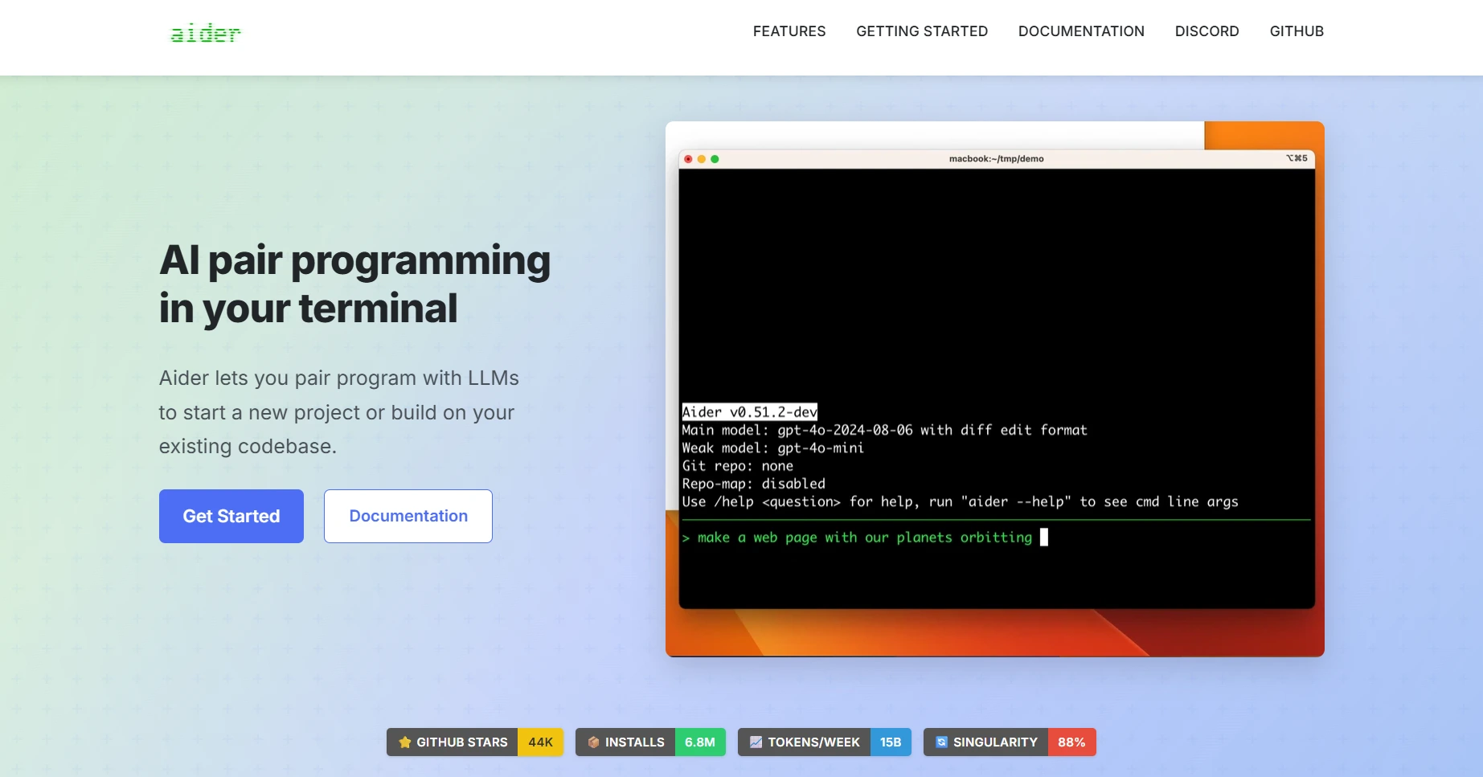Click the green prompt 'make a web page' line
Viewport: 1483px width, 777px height.
[x=865, y=538]
